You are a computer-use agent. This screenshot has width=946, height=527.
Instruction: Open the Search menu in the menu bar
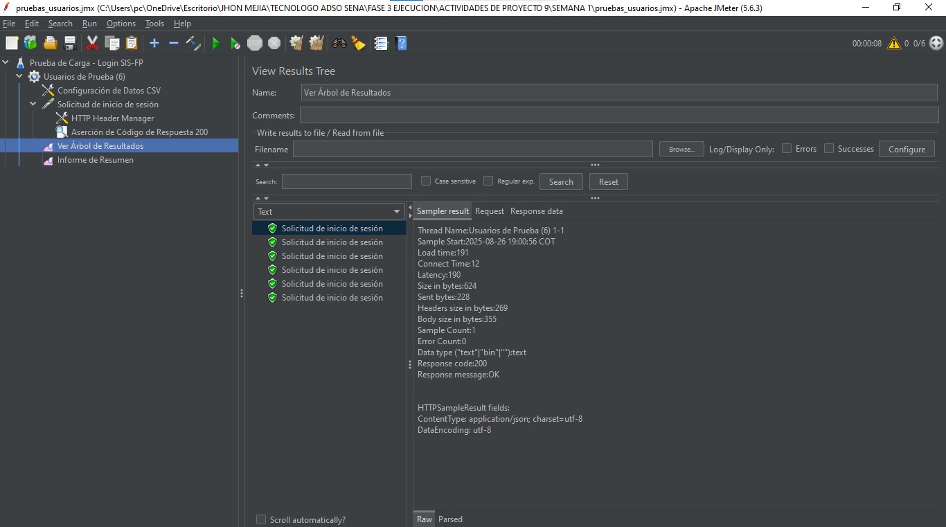pyautogui.click(x=60, y=24)
